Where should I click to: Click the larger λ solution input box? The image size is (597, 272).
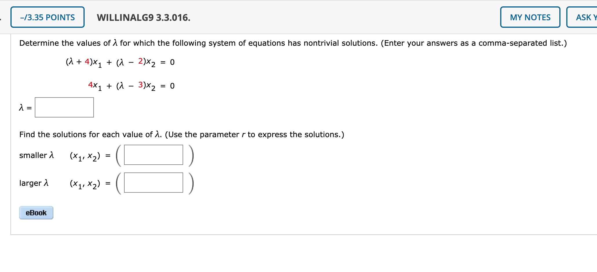click(153, 183)
